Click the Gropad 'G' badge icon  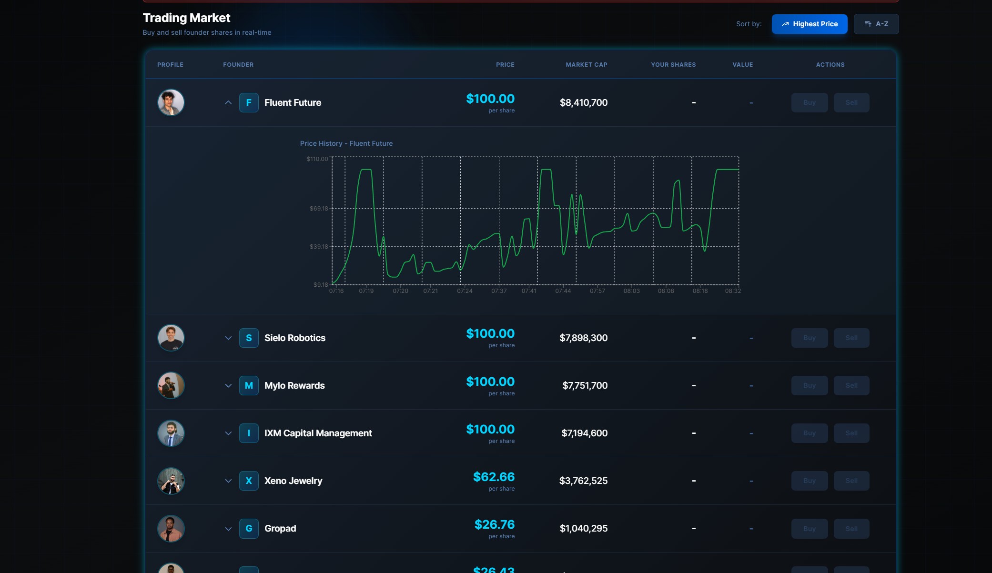(x=249, y=528)
